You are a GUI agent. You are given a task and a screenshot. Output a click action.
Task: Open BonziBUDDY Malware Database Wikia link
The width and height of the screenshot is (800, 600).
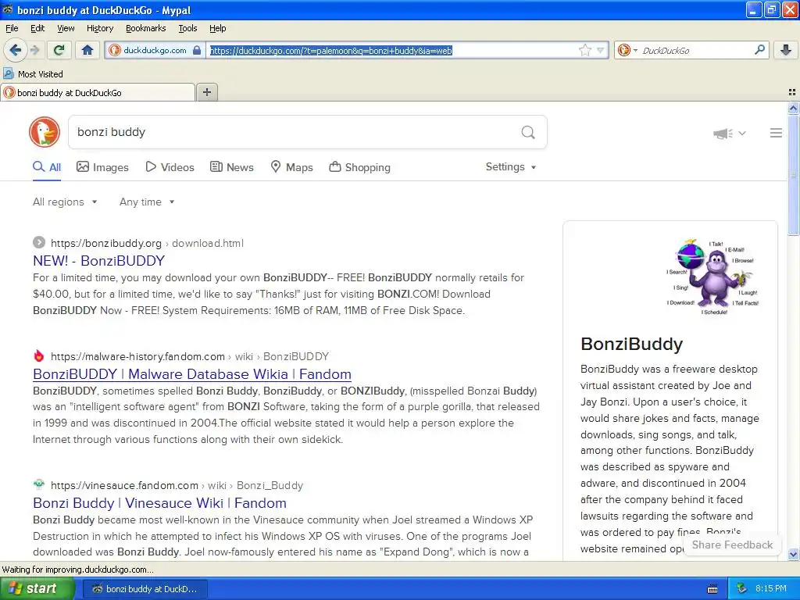point(192,374)
